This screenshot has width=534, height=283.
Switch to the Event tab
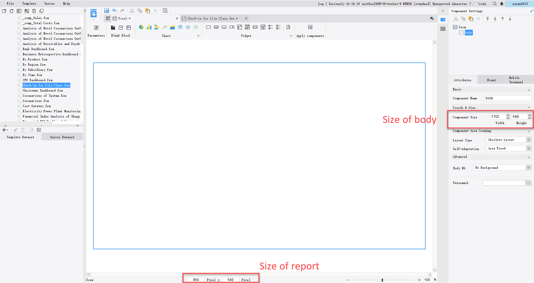click(x=492, y=80)
